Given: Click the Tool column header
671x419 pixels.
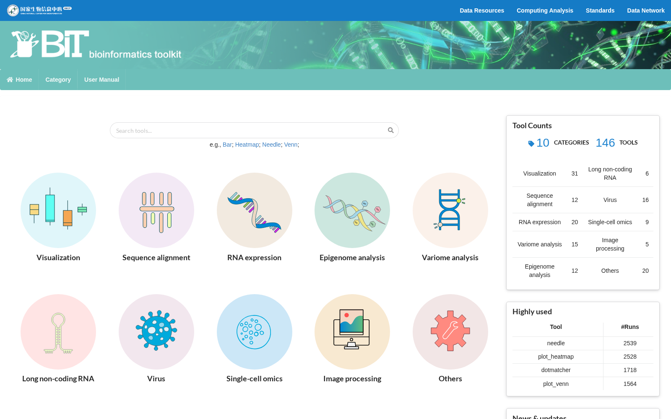Looking at the screenshot, I should [556, 327].
